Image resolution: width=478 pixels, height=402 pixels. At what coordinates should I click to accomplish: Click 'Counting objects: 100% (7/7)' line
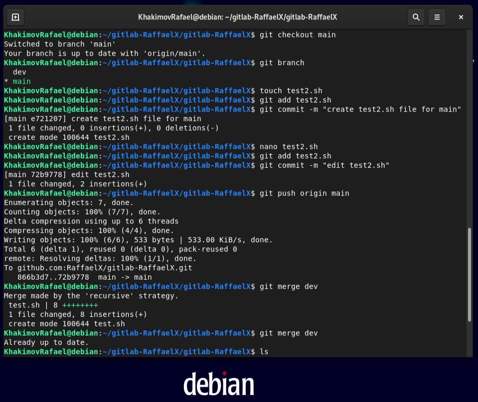pos(82,212)
